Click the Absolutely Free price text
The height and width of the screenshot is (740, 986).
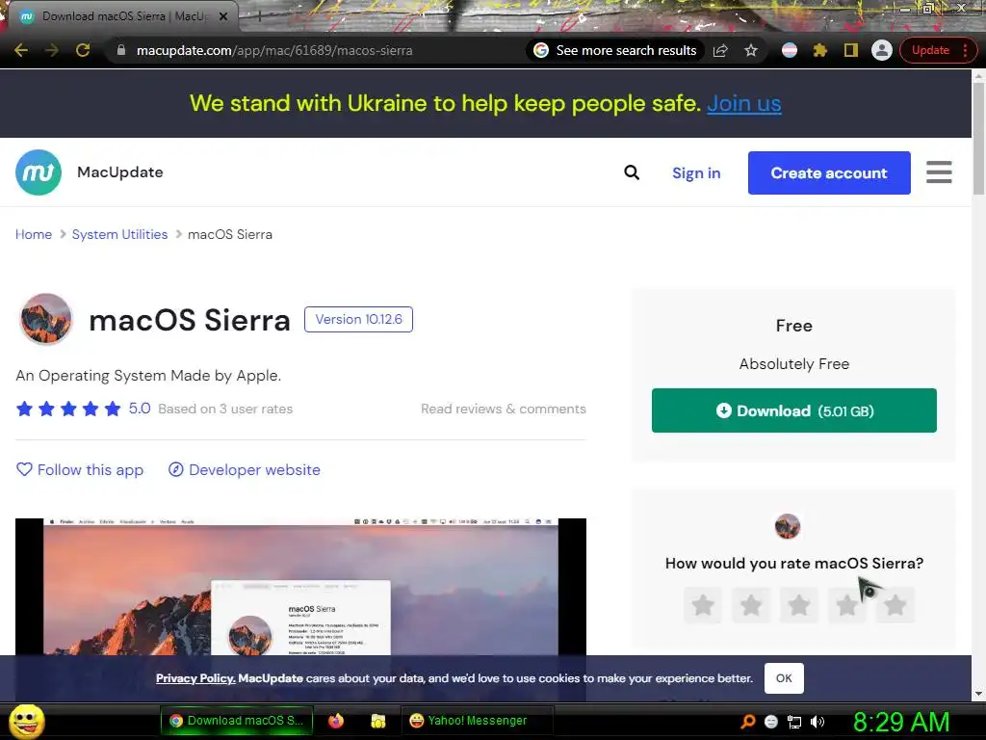click(x=794, y=363)
